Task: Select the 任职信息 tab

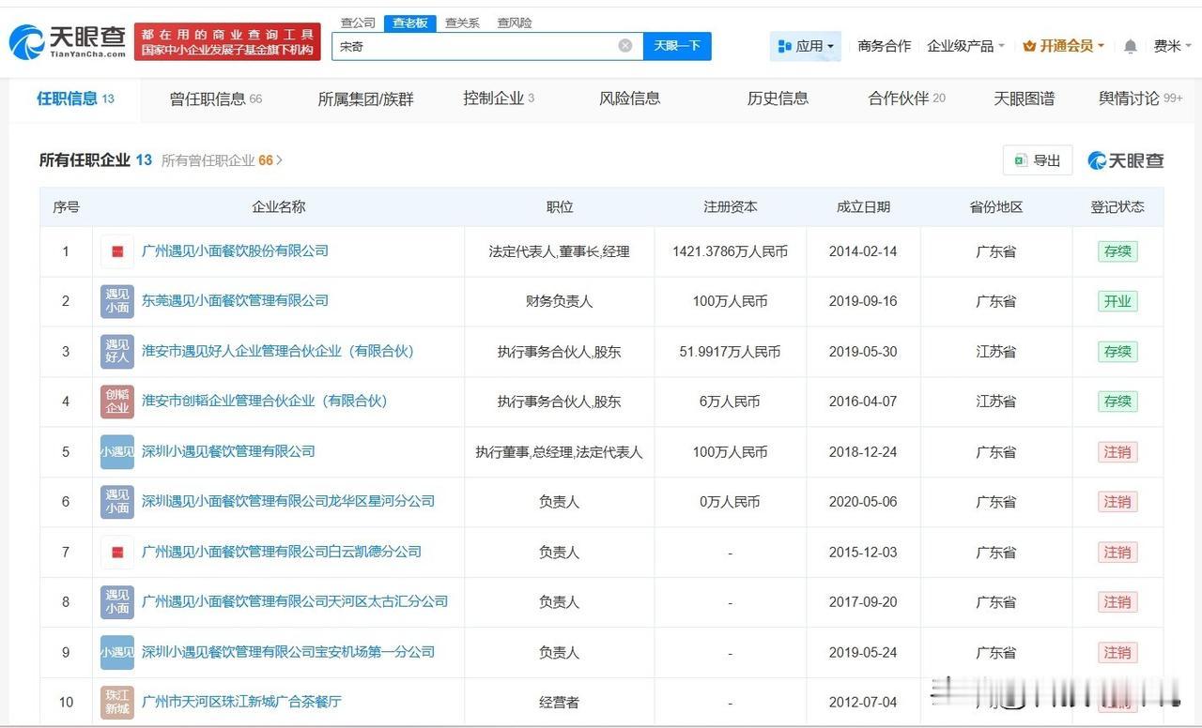Action: tap(75, 99)
